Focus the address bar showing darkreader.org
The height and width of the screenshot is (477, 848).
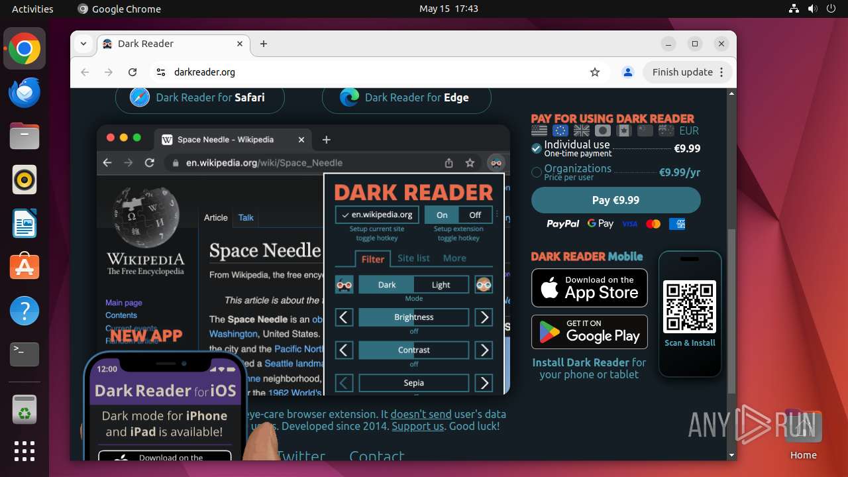coord(378,72)
